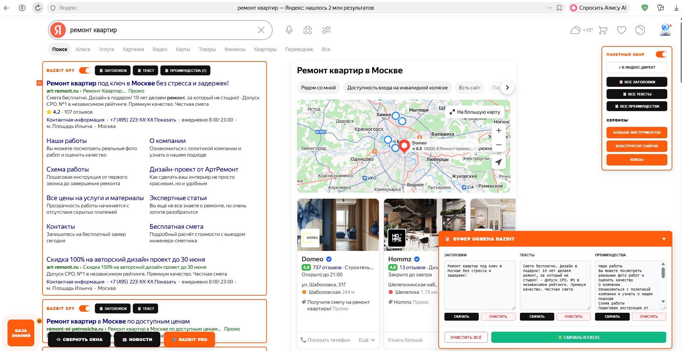Zoom out on the map
The image size is (682, 351).
coord(499,145)
